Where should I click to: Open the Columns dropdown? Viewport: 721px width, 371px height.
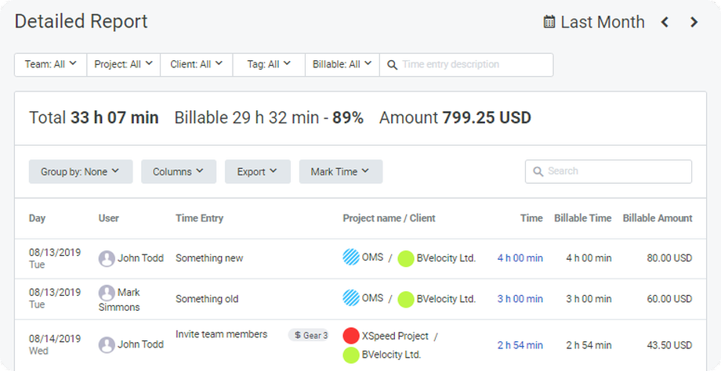(x=179, y=171)
